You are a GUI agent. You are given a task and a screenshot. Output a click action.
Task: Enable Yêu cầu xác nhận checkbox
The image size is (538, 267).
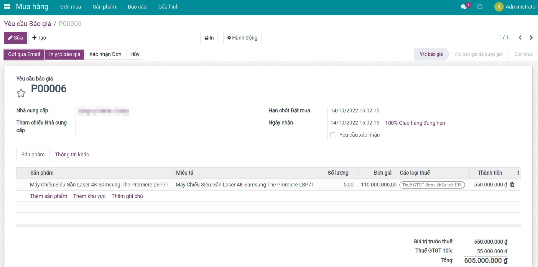coord(333,135)
